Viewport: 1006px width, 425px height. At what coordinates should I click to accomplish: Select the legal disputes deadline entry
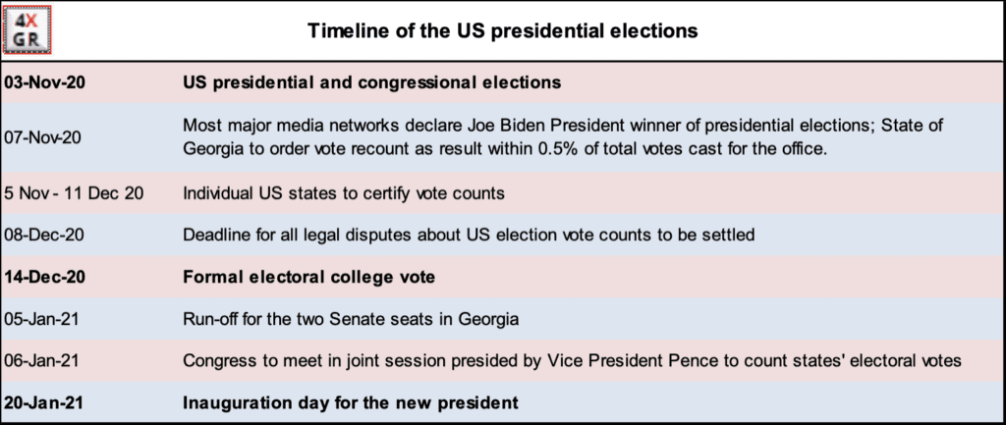click(469, 235)
